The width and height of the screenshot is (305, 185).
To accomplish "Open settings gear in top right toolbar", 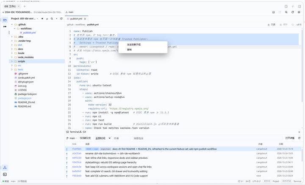I will (299, 12).
